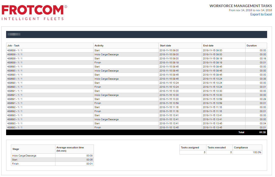Select the Average execution time header
The height and width of the screenshot is (177, 275).
click(70, 149)
